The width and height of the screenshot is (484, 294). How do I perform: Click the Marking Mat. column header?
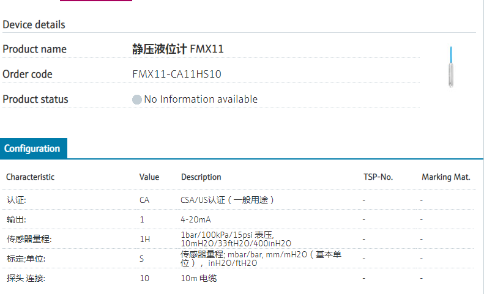(x=446, y=177)
